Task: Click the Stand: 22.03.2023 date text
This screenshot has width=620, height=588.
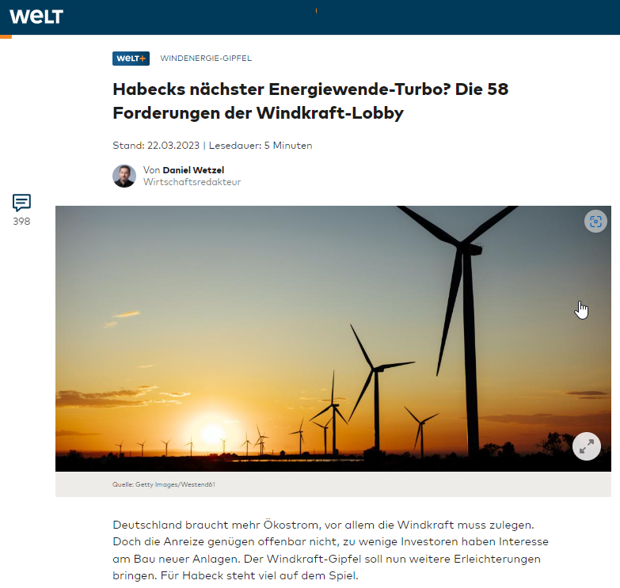Action: pos(156,146)
